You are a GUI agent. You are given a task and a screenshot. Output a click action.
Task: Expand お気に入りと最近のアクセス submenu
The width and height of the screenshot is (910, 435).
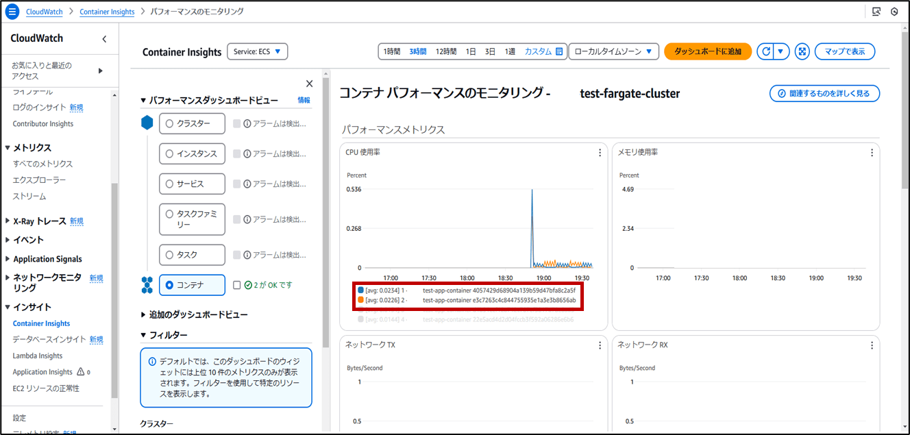pos(101,71)
